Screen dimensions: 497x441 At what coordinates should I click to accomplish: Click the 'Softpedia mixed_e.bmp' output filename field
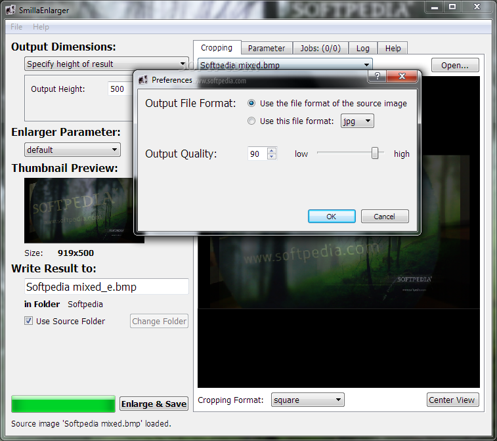106,286
